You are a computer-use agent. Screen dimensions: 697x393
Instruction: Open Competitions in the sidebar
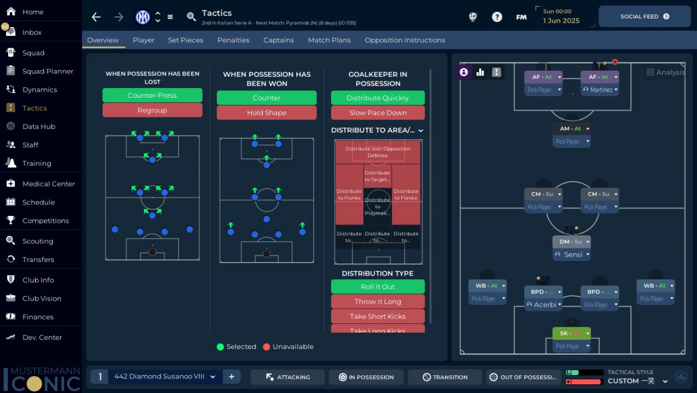(x=41, y=221)
